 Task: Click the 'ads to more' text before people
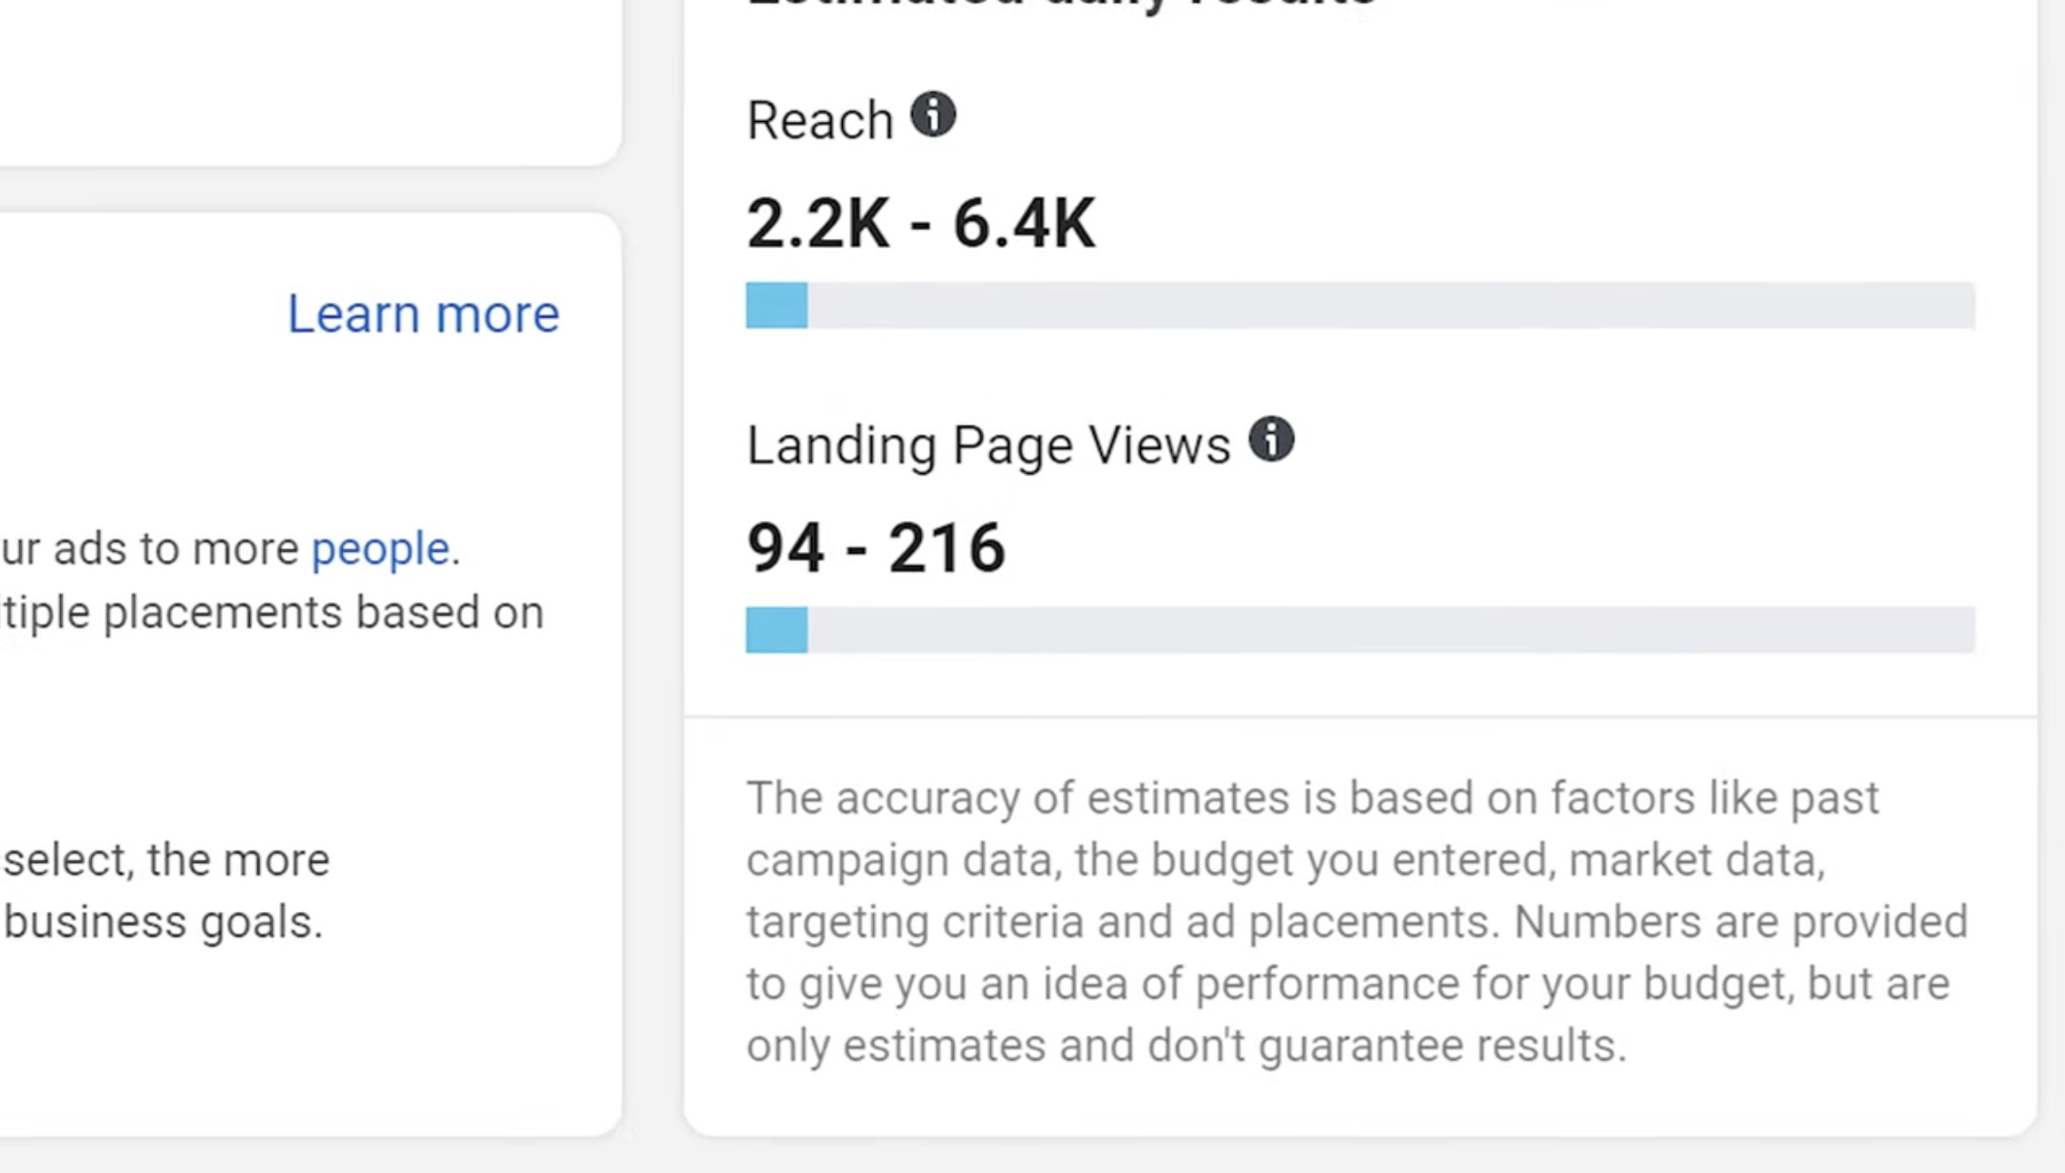[x=175, y=548]
